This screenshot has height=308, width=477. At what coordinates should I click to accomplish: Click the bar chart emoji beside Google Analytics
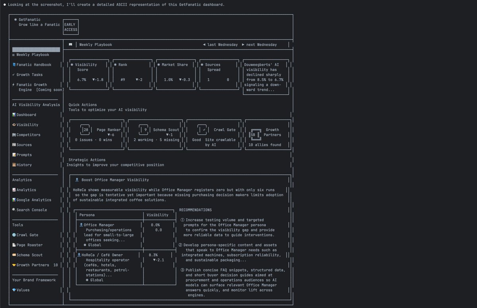click(x=14, y=200)
